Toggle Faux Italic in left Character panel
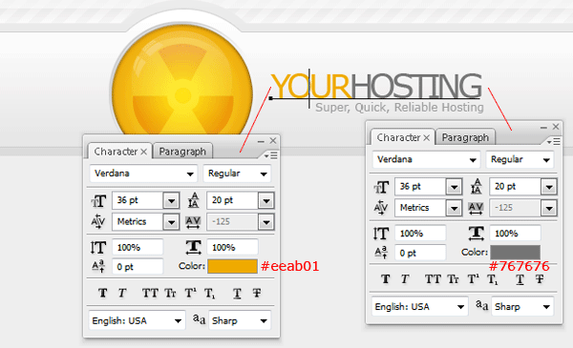The width and height of the screenshot is (573, 348). [x=122, y=293]
